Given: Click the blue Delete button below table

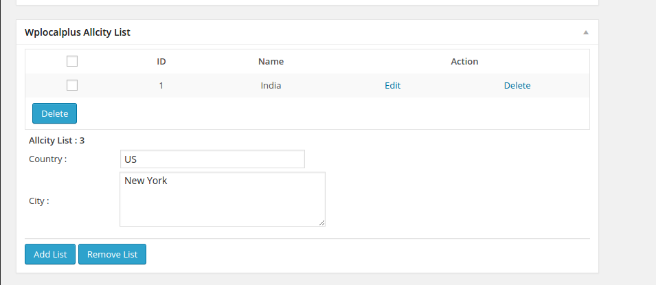Looking at the screenshot, I should coord(54,113).
